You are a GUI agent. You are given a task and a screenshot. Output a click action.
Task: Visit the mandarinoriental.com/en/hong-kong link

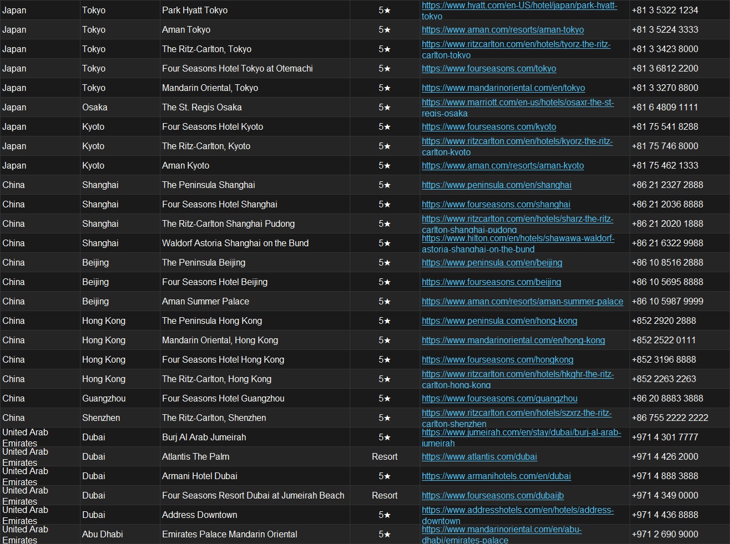pos(513,340)
